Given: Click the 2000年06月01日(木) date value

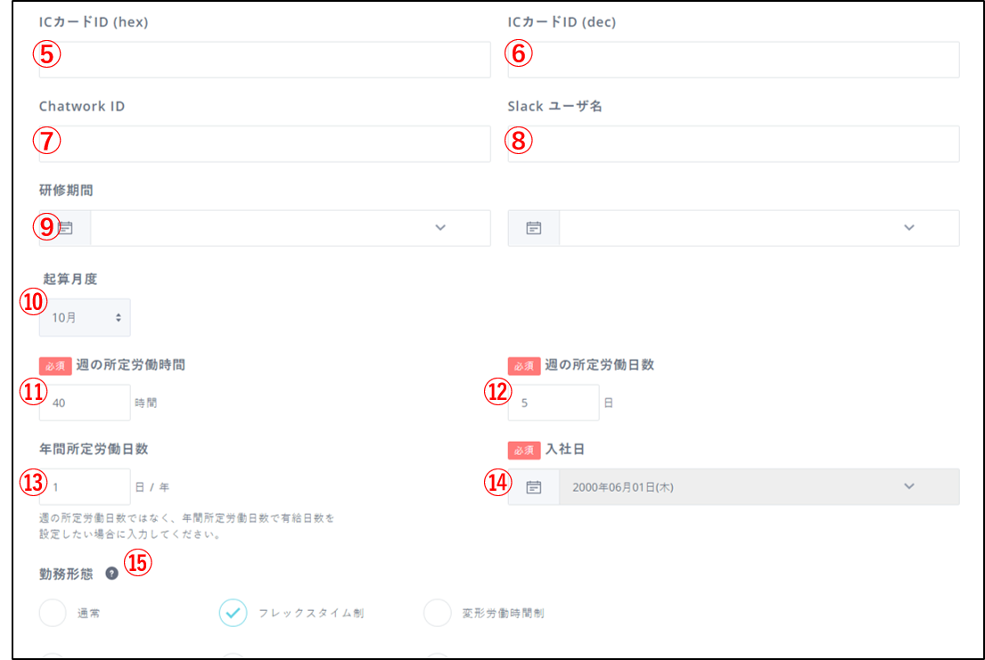Looking at the screenshot, I should click(x=624, y=487).
